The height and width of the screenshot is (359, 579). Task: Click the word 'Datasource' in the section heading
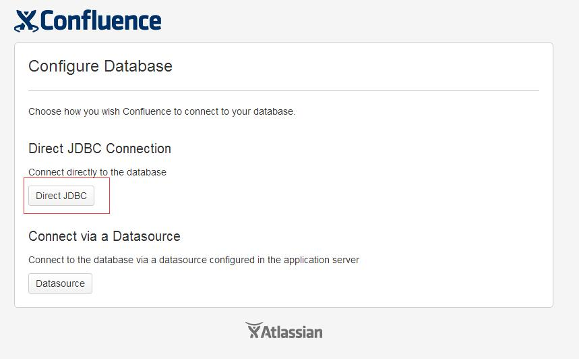[146, 236]
